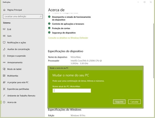Viewport: 155px width, 118px height.
Task: Click the Nome atual do PC: MotorMais label
Action: point(66,86)
